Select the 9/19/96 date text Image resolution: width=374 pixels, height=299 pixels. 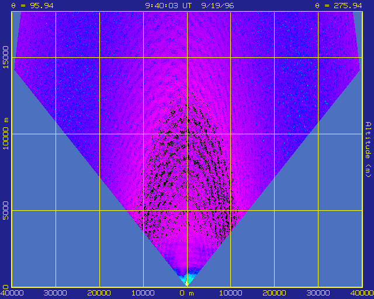coord(217,5)
